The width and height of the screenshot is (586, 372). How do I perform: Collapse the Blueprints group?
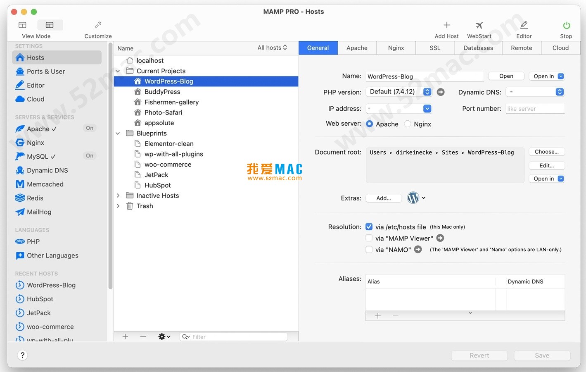pyautogui.click(x=118, y=134)
